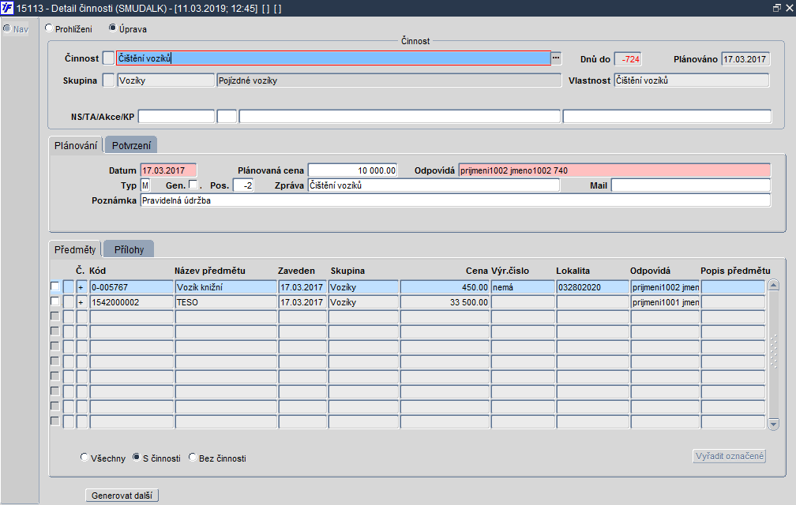Click the Plánováno field 17.03.2017
This screenshot has width=796, height=505.
pyautogui.click(x=745, y=59)
